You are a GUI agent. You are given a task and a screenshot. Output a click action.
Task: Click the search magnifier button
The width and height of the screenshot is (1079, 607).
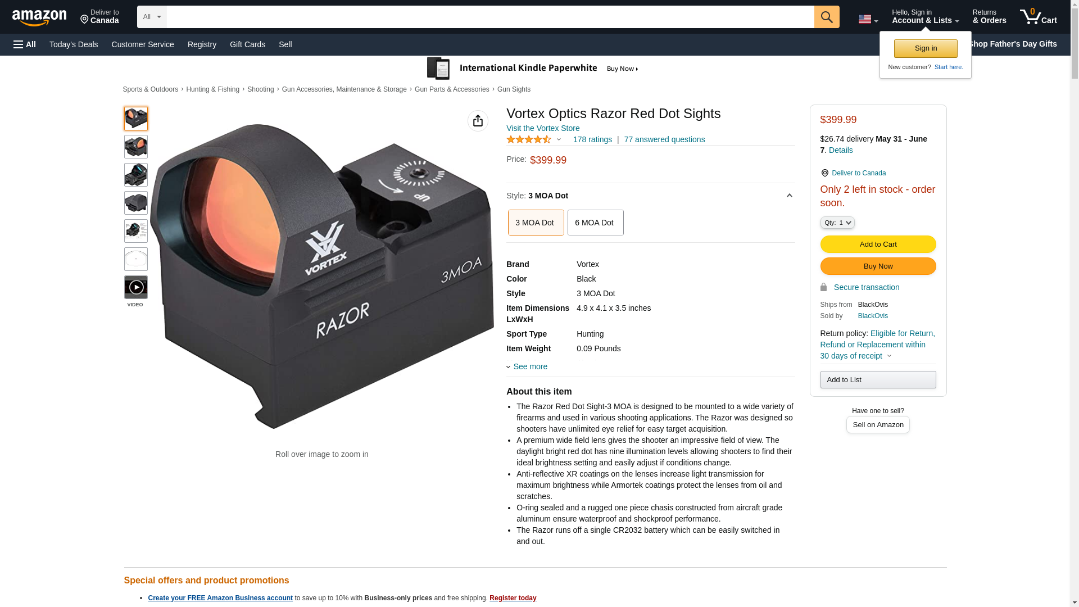(827, 17)
